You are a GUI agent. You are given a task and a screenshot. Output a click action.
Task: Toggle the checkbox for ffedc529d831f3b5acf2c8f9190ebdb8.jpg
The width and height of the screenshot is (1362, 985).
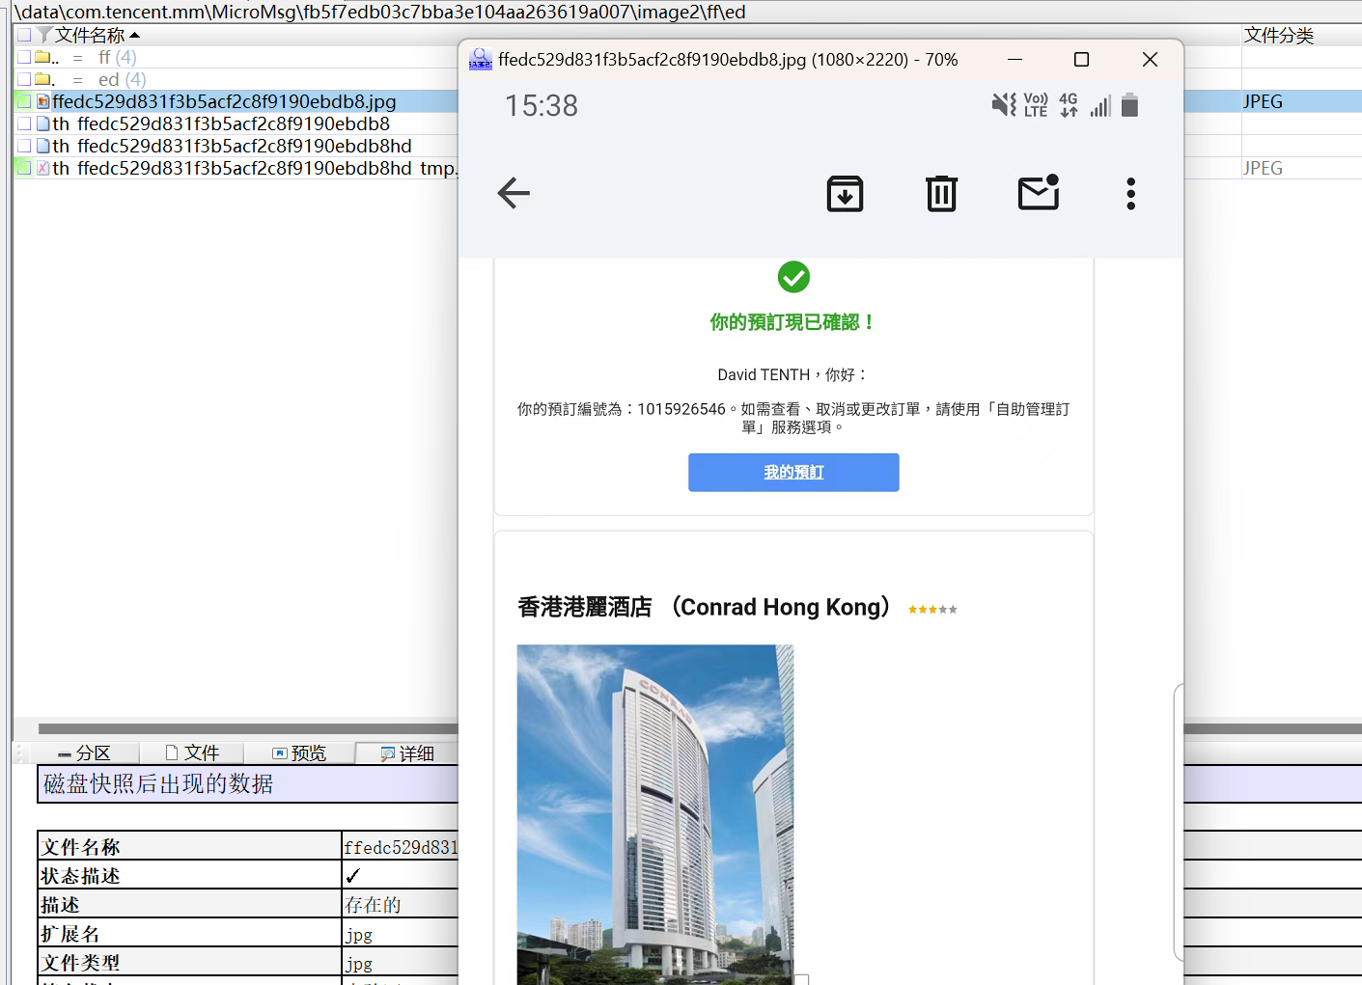click(x=24, y=101)
